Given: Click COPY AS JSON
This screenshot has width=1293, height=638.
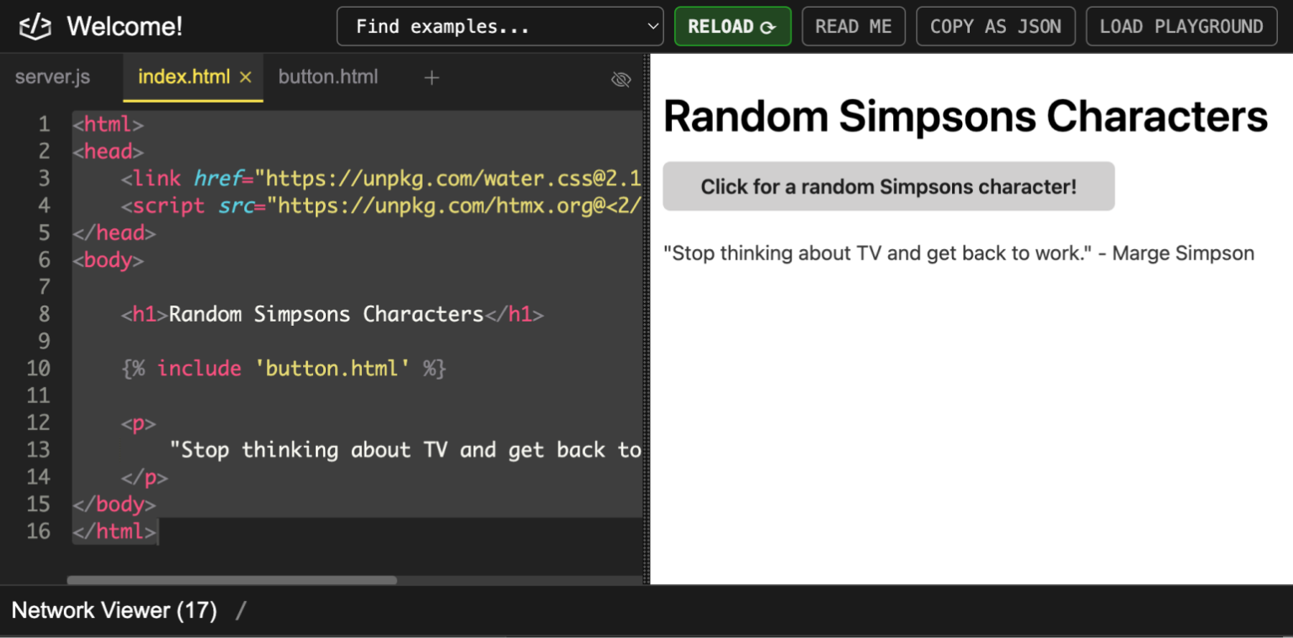Looking at the screenshot, I should [x=996, y=26].
